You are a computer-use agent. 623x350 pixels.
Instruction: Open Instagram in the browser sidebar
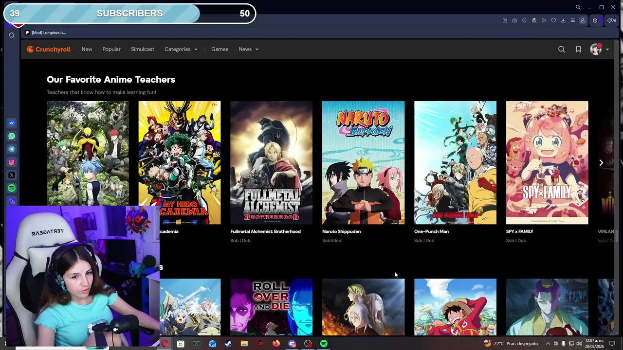click(x=12, y=162)
